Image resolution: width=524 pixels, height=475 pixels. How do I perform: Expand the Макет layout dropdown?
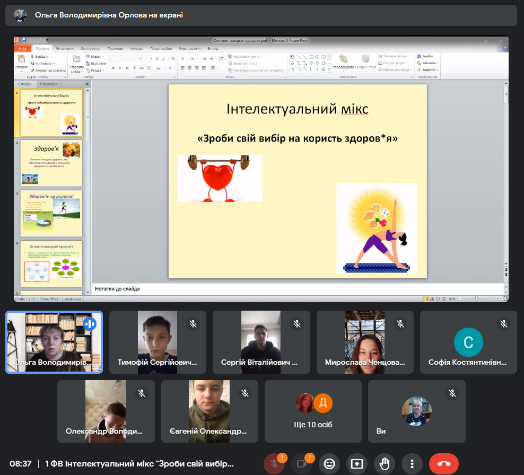click(x=98, y=56)
